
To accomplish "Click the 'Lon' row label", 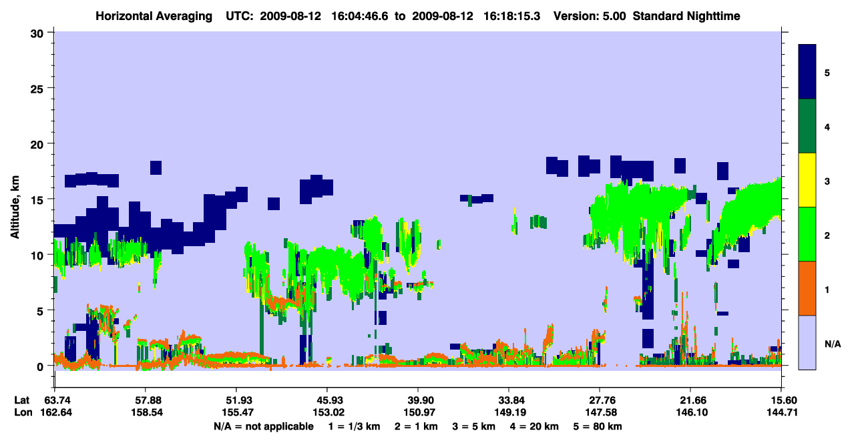I will pyautogui.click(x=22, y=412).
